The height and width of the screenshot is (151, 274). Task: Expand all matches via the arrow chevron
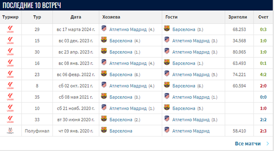[x=267, y=144]
